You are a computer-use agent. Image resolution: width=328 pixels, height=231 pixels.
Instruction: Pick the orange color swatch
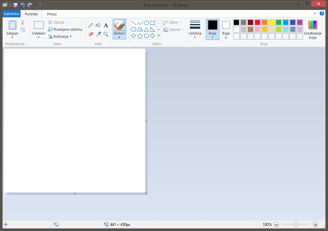[265, 22]
